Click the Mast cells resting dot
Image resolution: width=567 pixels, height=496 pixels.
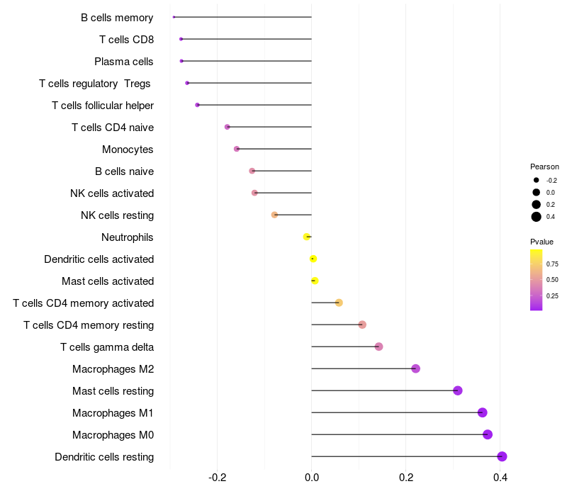(458, 390)
